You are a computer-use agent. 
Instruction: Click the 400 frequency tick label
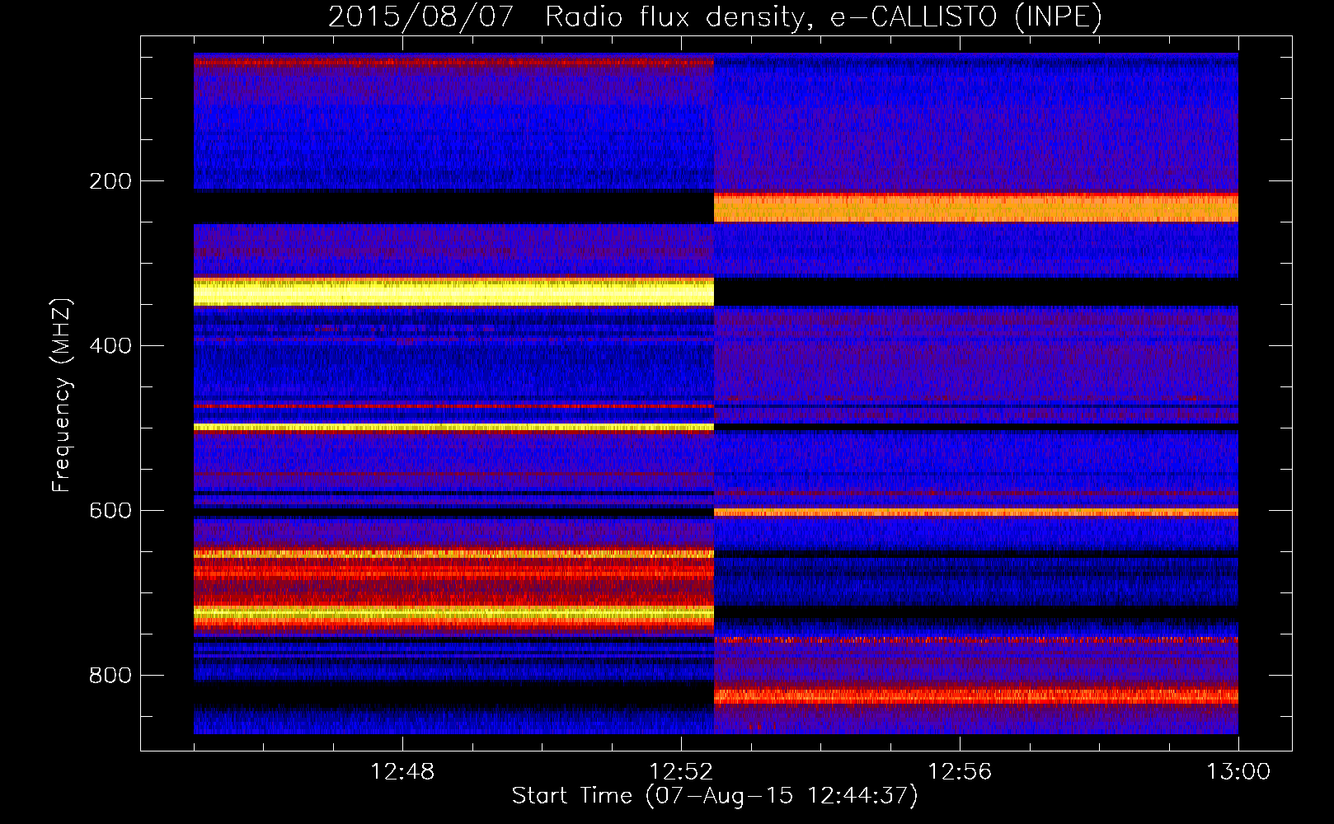point(110,346)
